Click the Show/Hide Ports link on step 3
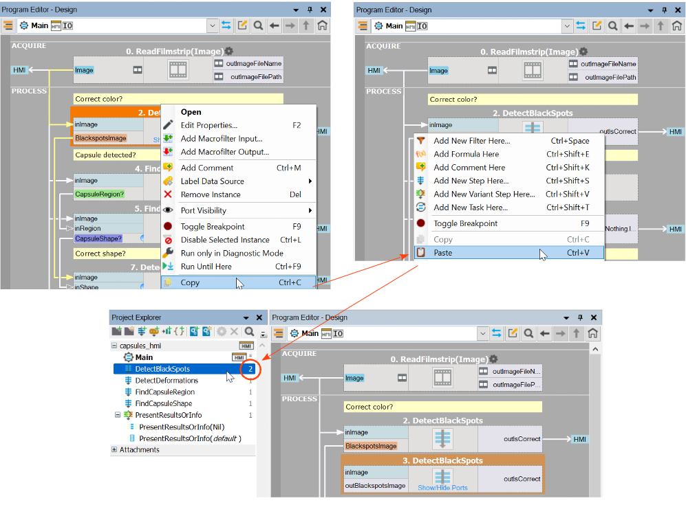686x505 pixels. click(442, 488)
